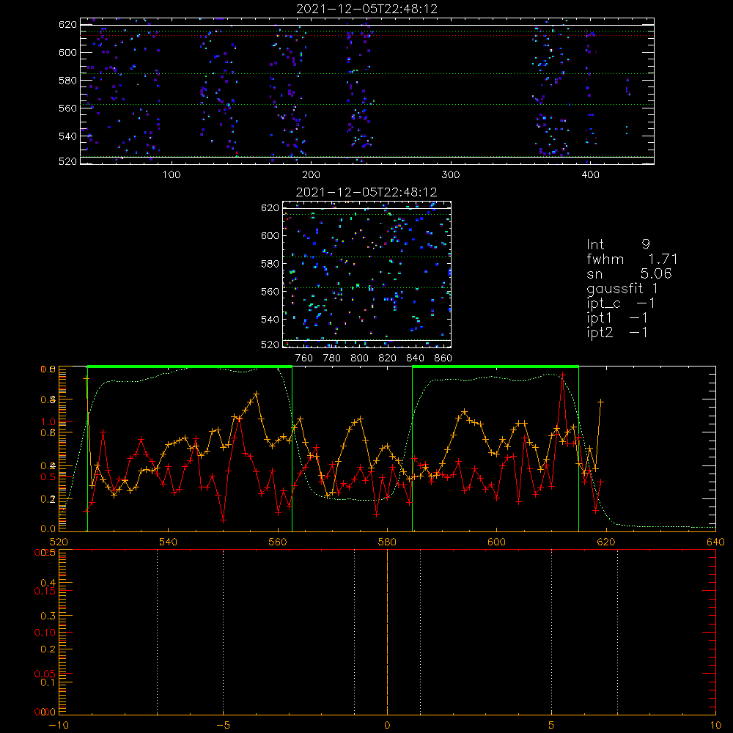Image resolution: width=733 pixels, height=733 pixels.
Task: Click x-axis label 0 on bottom plot
Action: click(387, 725)
